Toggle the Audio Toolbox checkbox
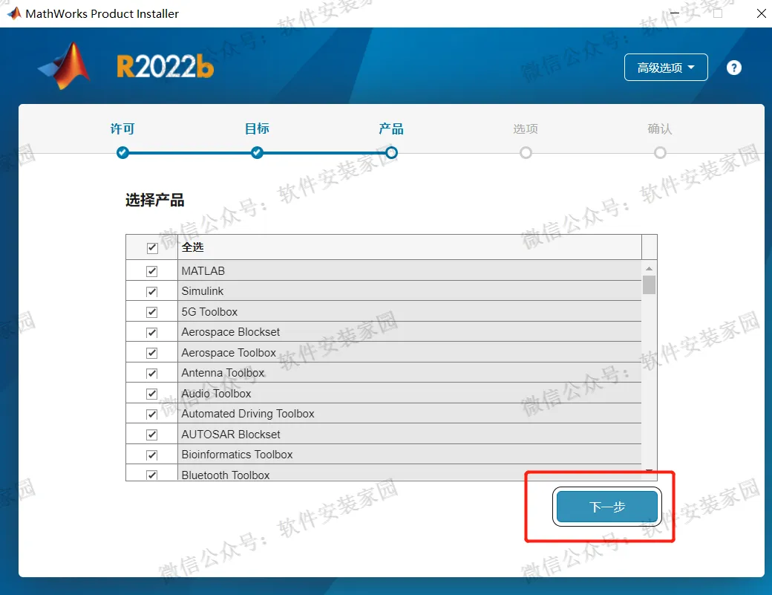This screenshot has height=595, width=772. tap(151, 394)
